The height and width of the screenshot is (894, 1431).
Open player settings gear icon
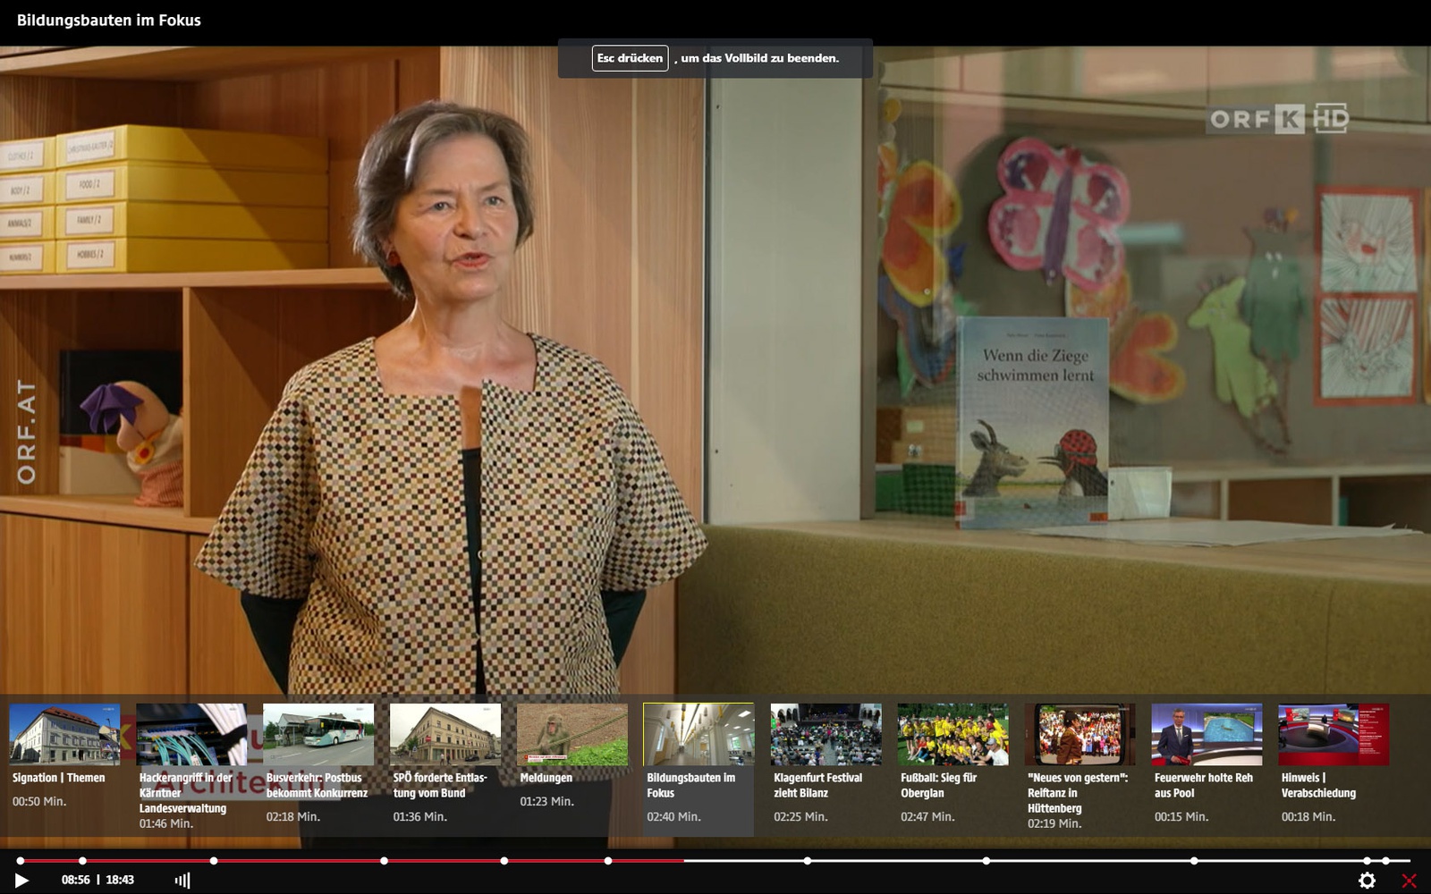pyautogui.click(x=1367, y=881)
